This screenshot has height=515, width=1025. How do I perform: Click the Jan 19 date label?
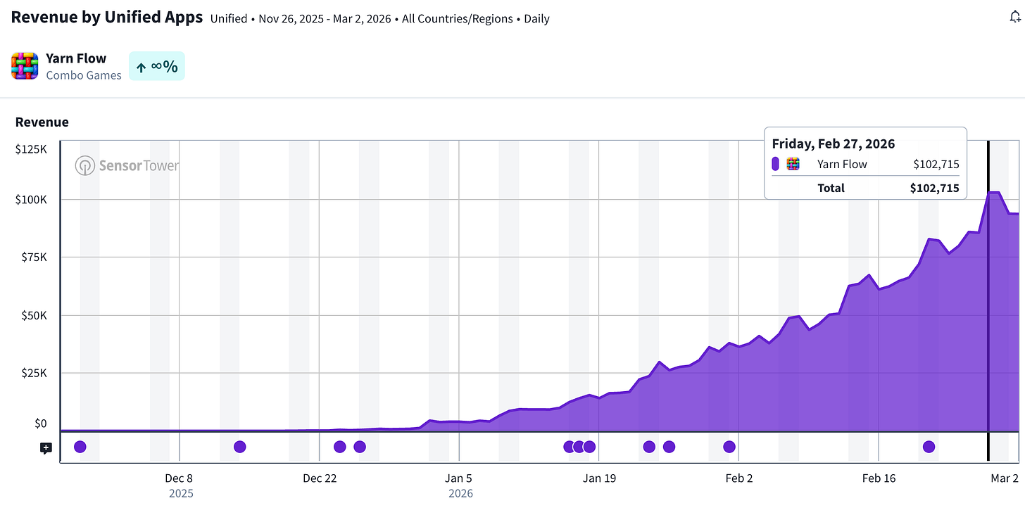point(599,478)
